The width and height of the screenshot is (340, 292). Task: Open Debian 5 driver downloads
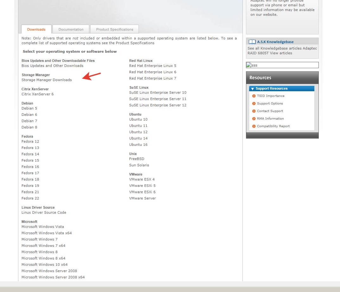point(29,108)
